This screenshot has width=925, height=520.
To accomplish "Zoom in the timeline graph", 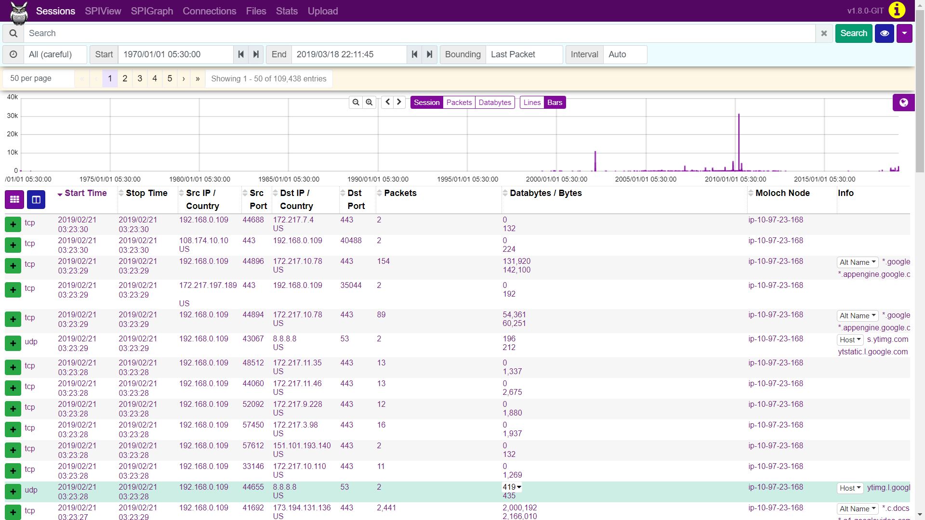I will (x=369, y=102).
